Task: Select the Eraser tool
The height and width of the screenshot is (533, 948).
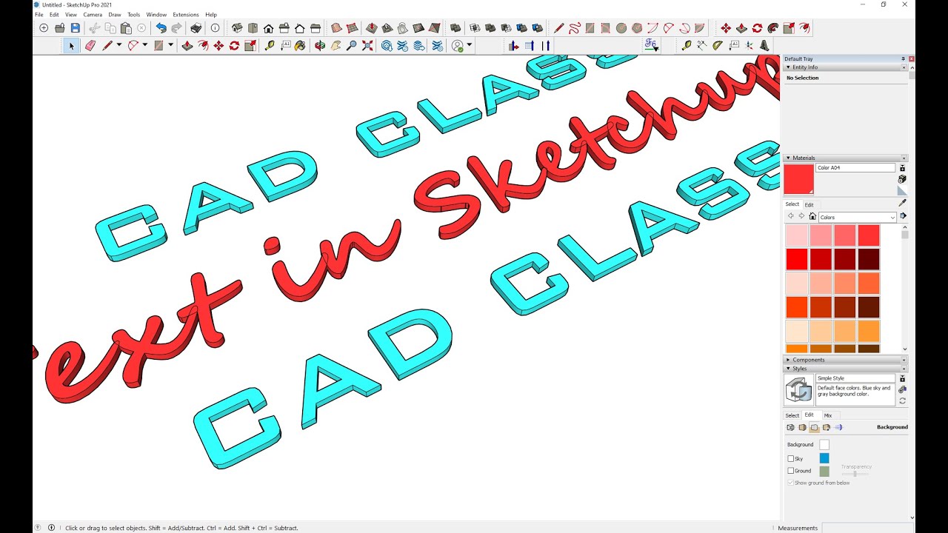Action: pyautogui.click(x=90, y=45)
